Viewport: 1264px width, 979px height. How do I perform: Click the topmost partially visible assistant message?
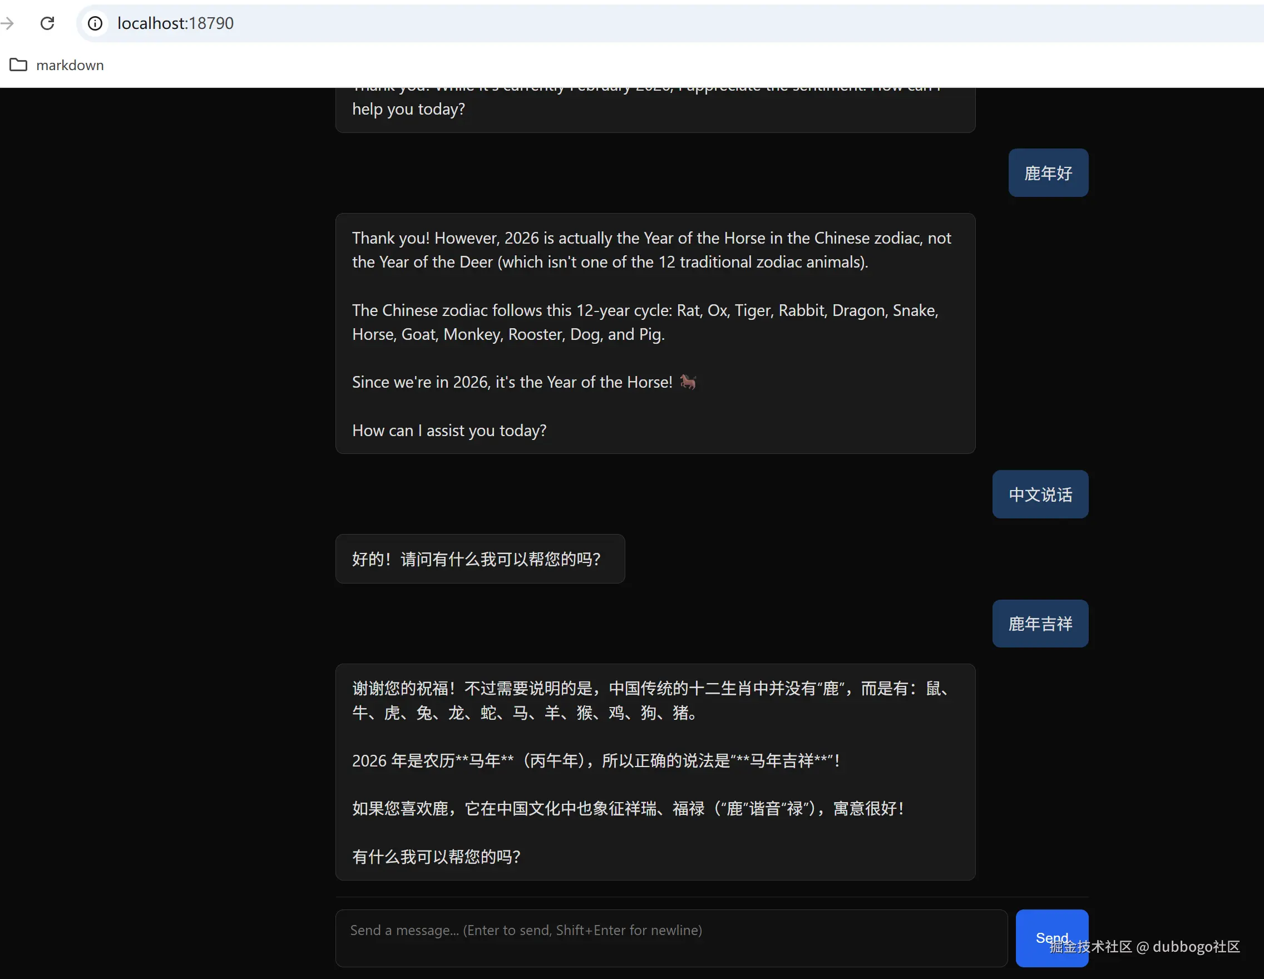pos(654,104)
